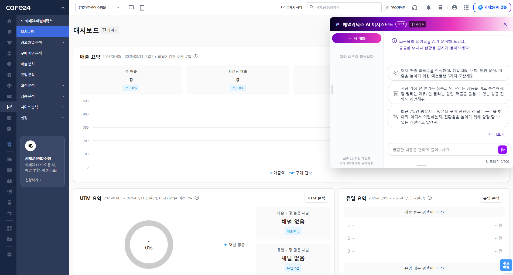This screenshot has width=513, height=275.
Task: Open the palette (design) icon in rail
Action: (x=9, y=86)
